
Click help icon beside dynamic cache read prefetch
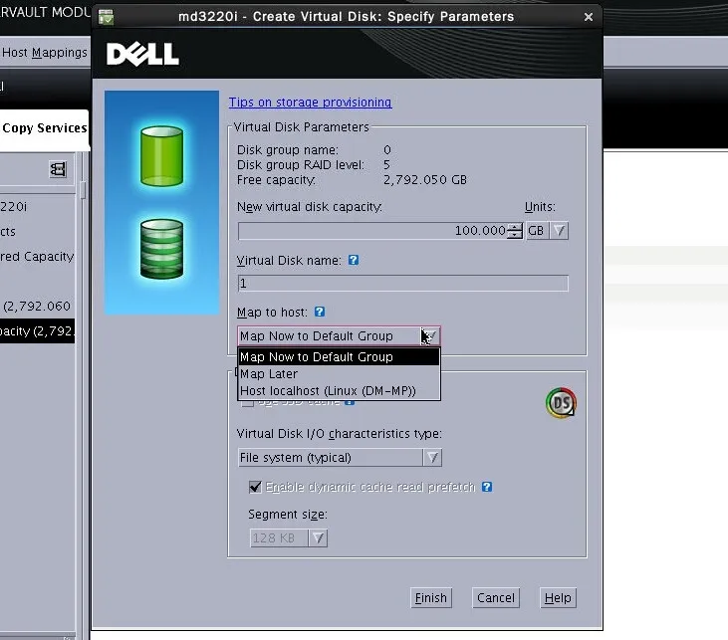(487, 487)
